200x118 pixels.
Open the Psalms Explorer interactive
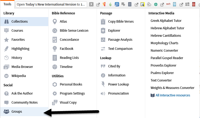[x=162, y=73]
